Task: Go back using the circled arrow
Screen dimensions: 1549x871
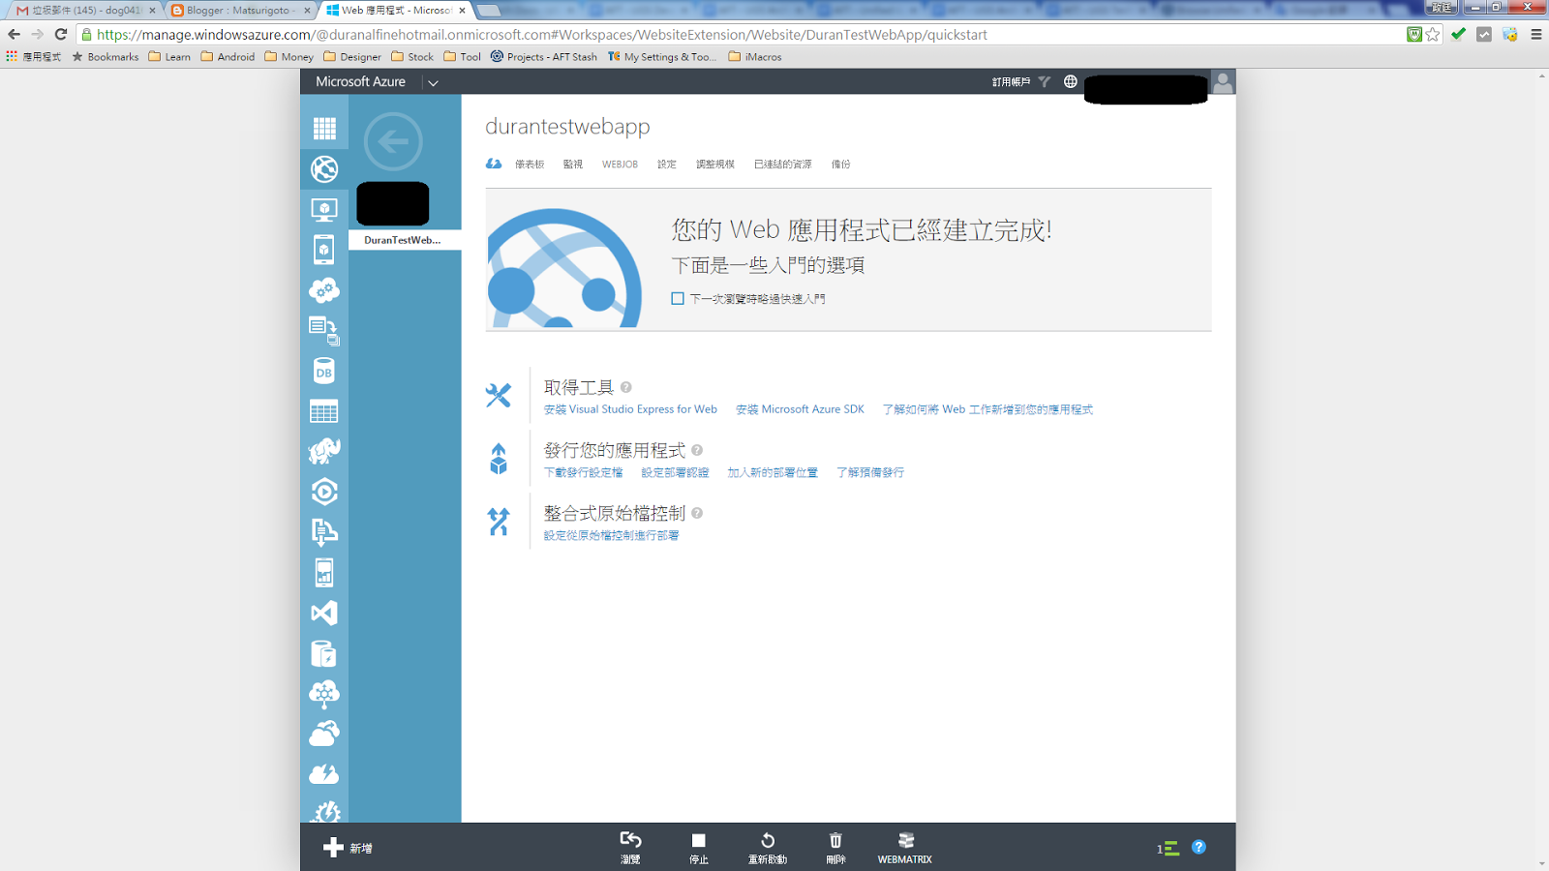Action: (393, 141)
